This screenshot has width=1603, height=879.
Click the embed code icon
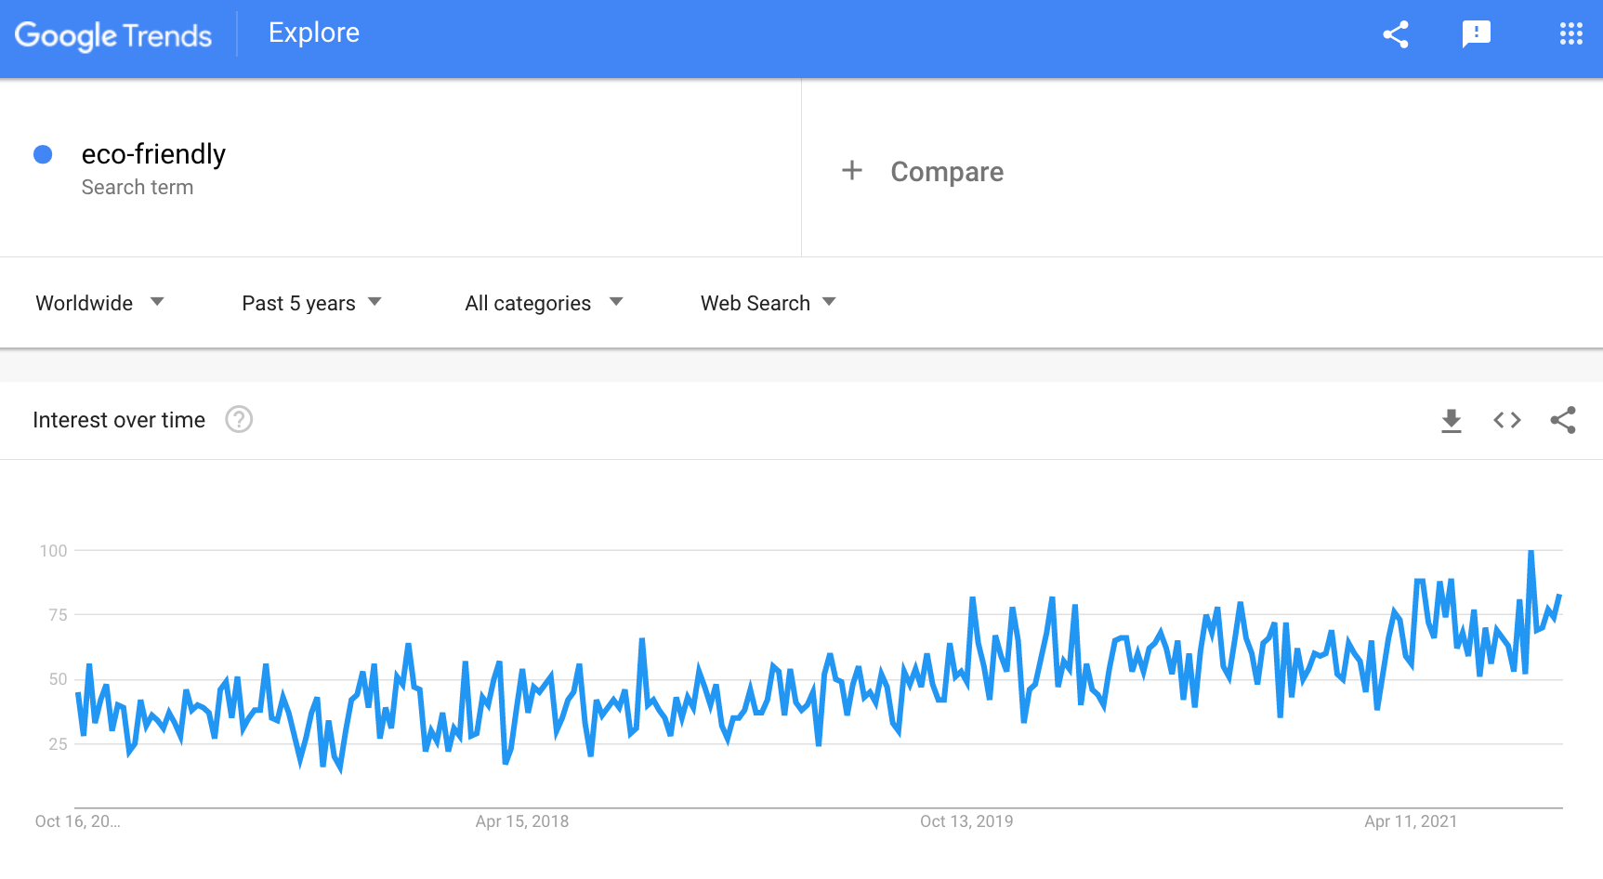click(x=1506, y=420)
